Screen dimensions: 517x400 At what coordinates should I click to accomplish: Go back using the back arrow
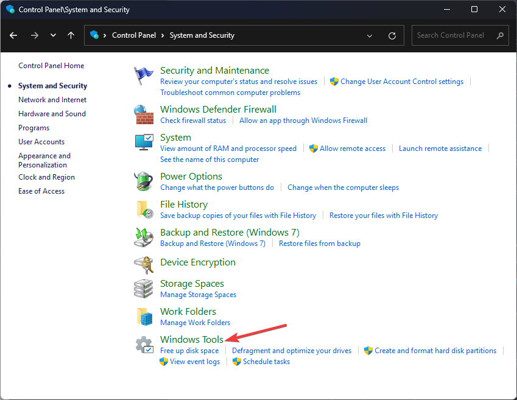tap(13, 35)
